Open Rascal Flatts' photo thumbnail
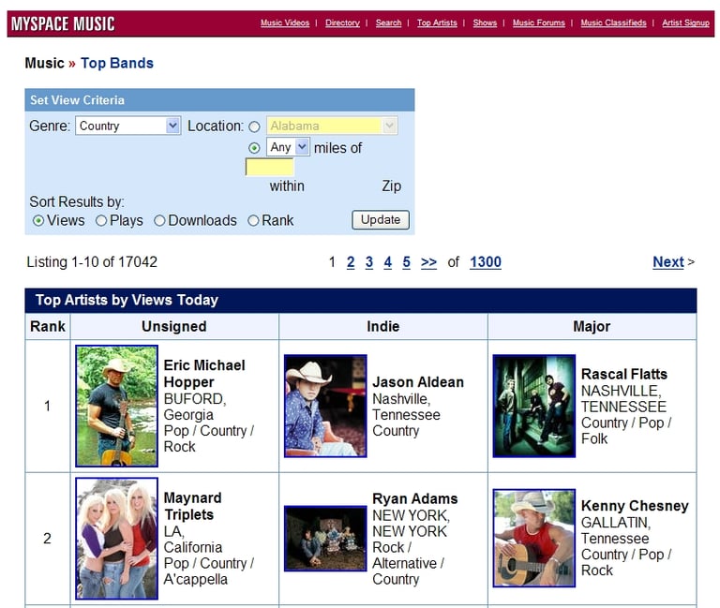 [x=534, y=406]
